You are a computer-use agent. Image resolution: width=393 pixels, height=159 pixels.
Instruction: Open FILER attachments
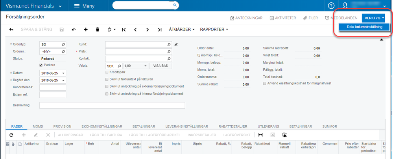[x=310, y=18]
